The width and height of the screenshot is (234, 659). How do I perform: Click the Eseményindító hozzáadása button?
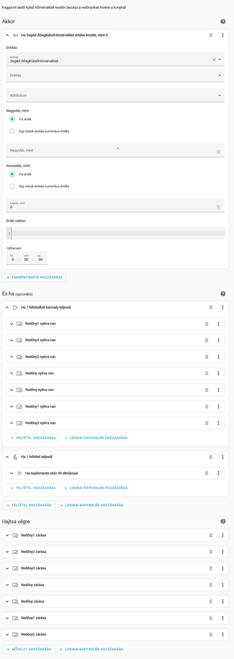click(34, 278)
